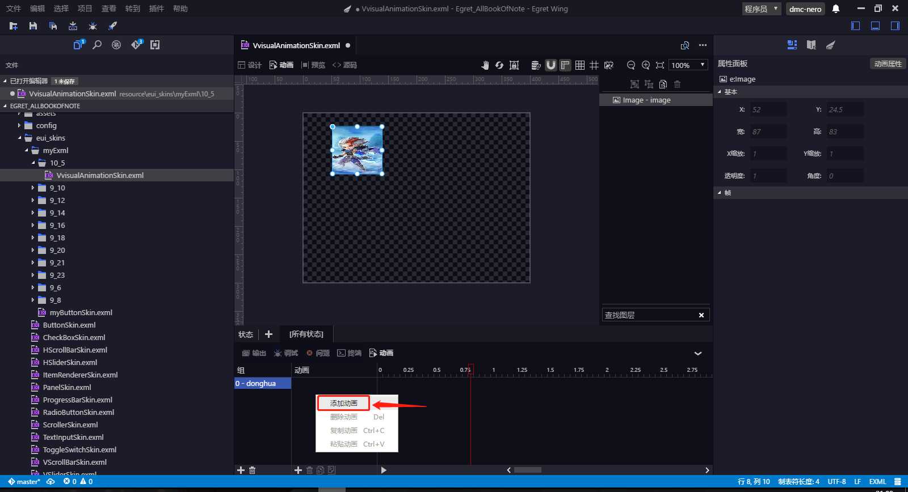Choose 添加动画 from the context menu
Screen dimensions: 908x492
tap(344, 403)
